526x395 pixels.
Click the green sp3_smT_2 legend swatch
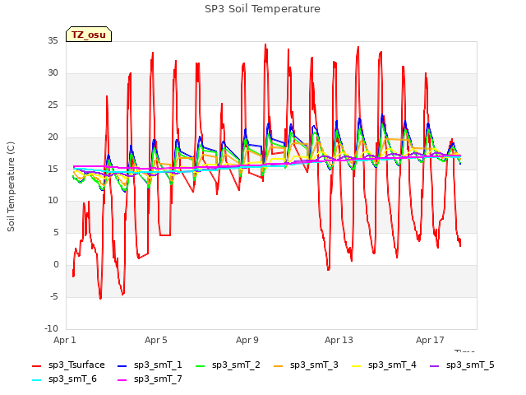[201, 365]
